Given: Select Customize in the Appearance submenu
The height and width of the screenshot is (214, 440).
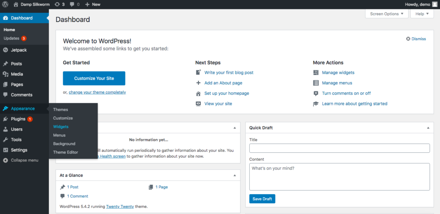Looking at the screenshot, I should [x=63, y=118].
